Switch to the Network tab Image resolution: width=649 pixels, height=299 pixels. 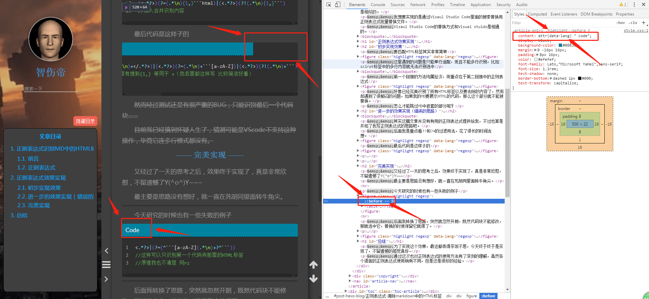[x=418, y=5]
